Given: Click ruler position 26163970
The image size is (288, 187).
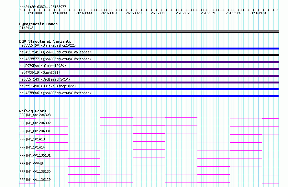Looking at the screenshot, I should tap(258, 13).
